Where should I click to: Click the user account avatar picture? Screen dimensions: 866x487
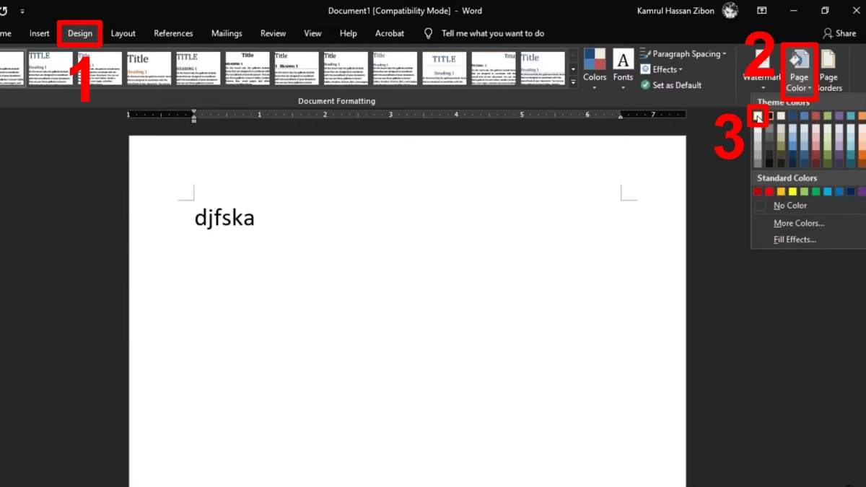pos(730,11)
